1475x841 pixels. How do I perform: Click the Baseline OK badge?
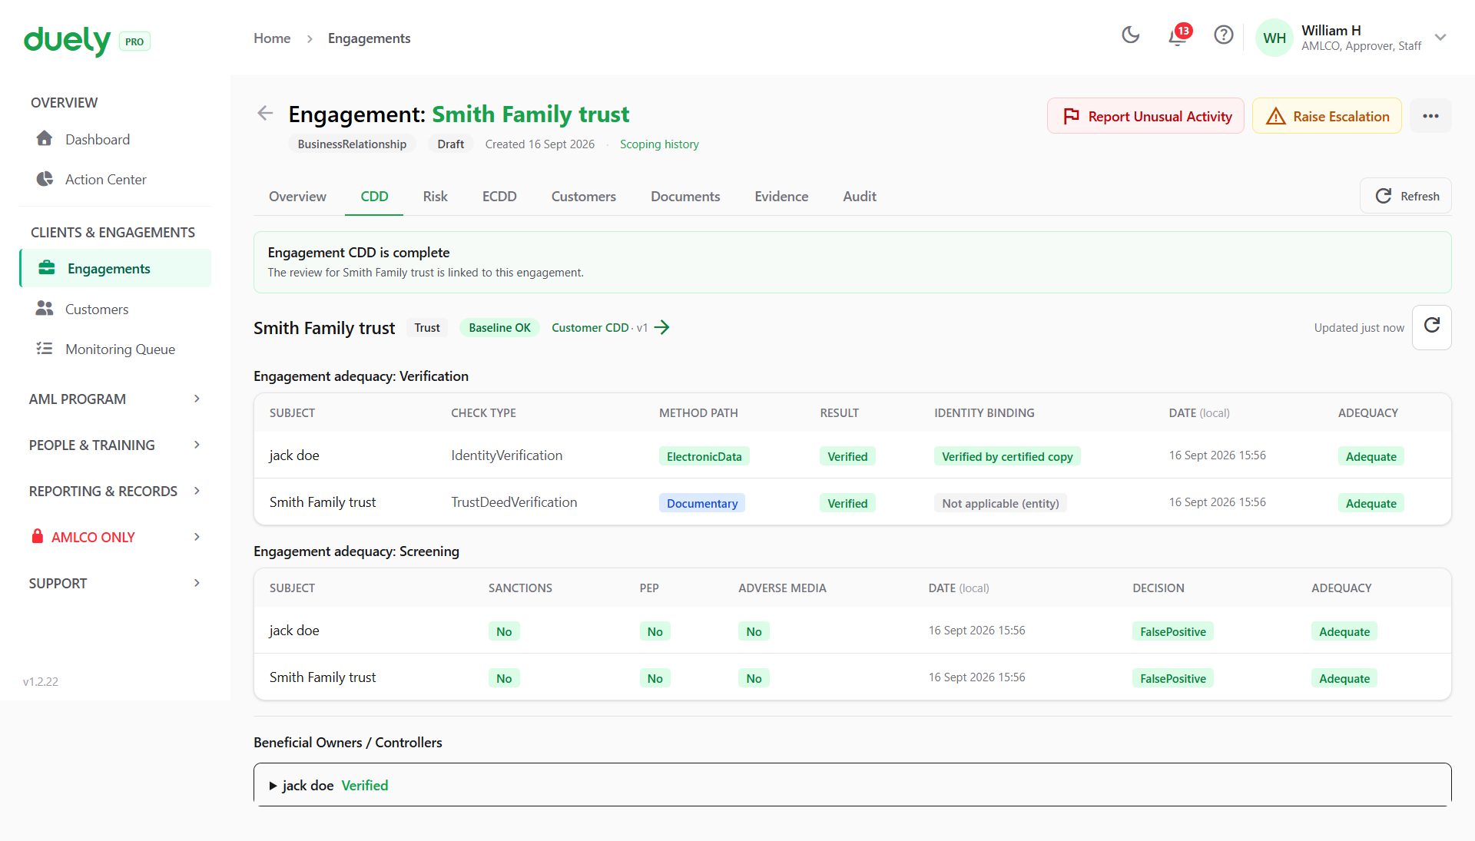(499, 328)
